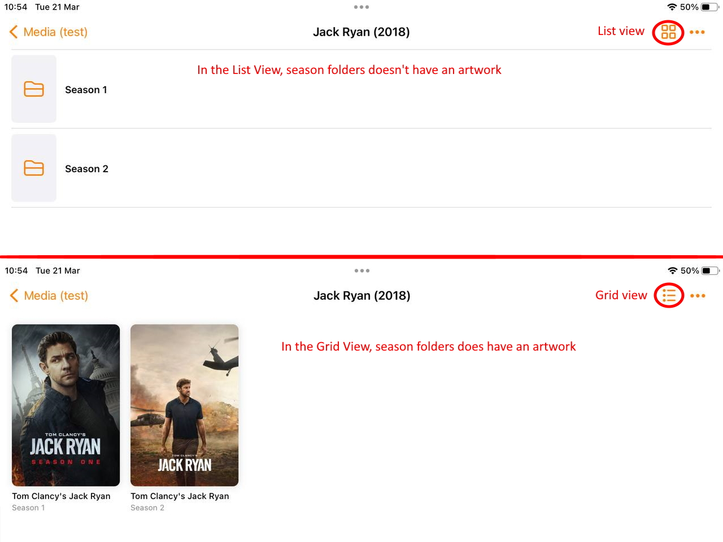This screenshot has width=723, height=542.
Task: Open the Jack Ryan Season One poster
Action: (66, 405)
